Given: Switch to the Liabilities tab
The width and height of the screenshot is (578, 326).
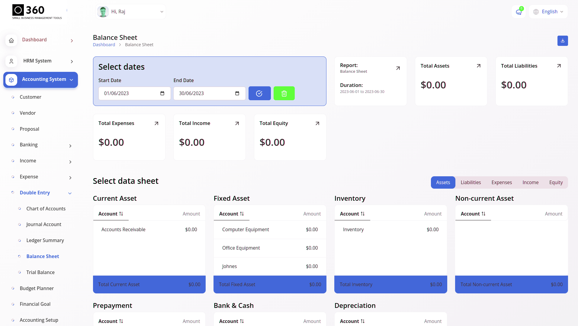Looking at the screenshot, I should click(x=470, y=183).
